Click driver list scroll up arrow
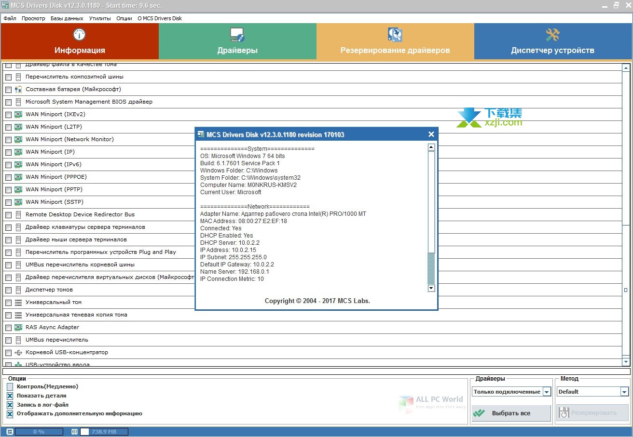The image size is (633, 437). tap(626, 68)
